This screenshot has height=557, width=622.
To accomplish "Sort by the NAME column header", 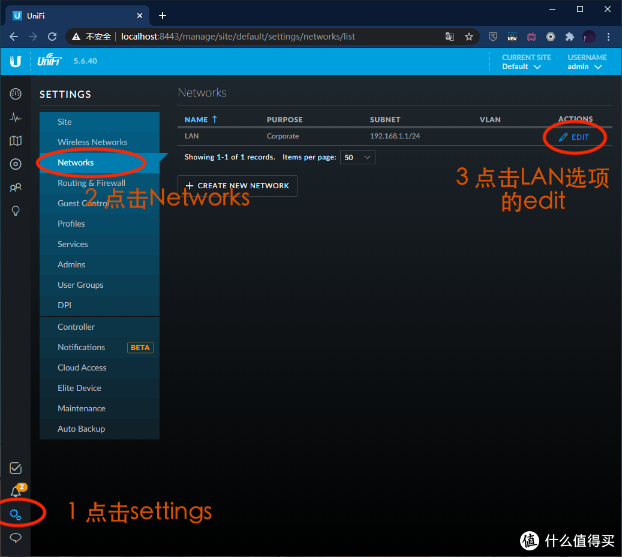I will click(201, 119).
